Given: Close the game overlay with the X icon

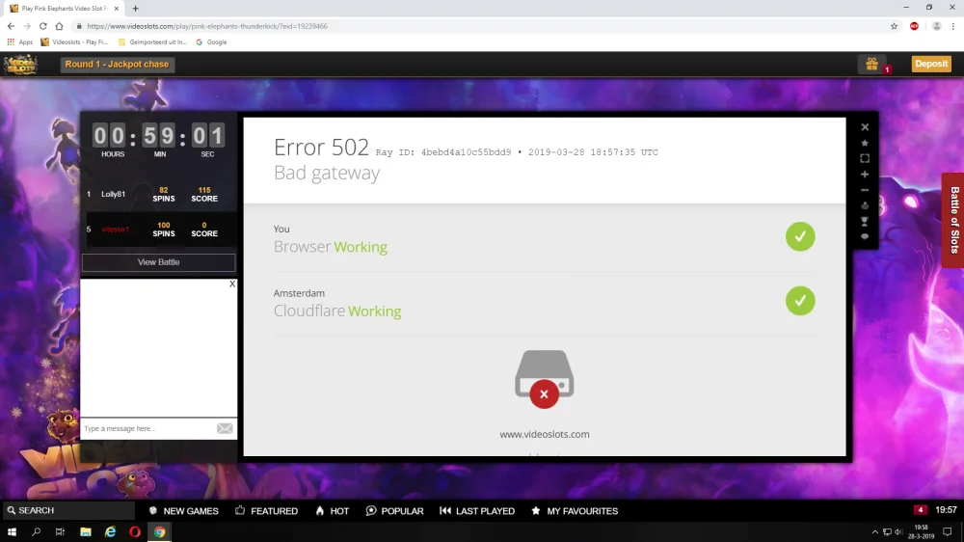Looking at the screenshot, I should point(865,127).
